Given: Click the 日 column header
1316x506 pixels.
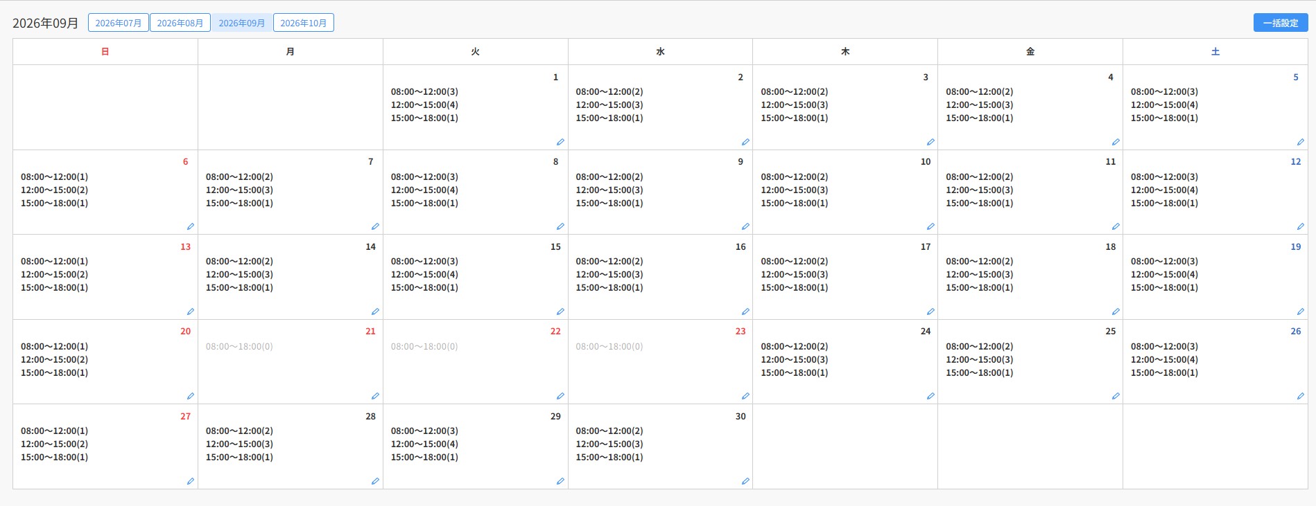Looking at the screenshot, I should tap(105, 52).
